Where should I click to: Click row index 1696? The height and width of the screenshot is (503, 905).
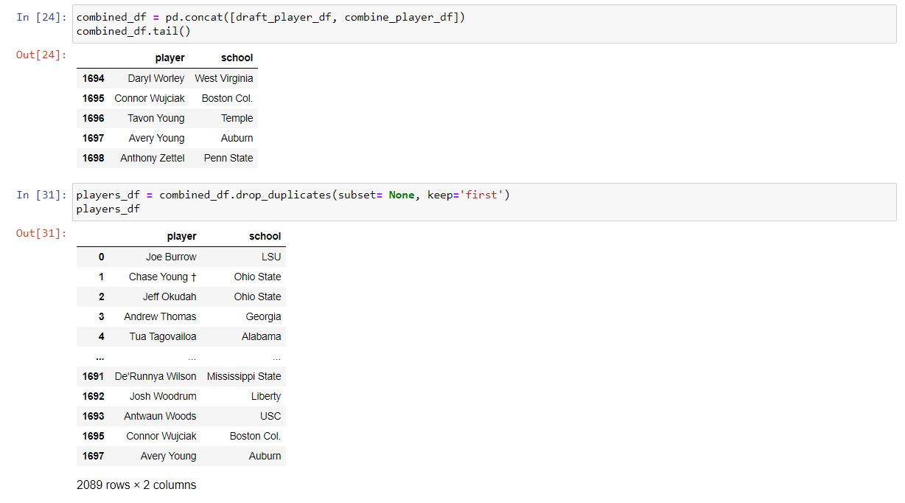click(94, 118)
